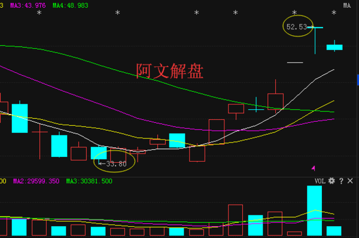
Task: Select the tallest cyan volume bar
Action: (314, 211)
